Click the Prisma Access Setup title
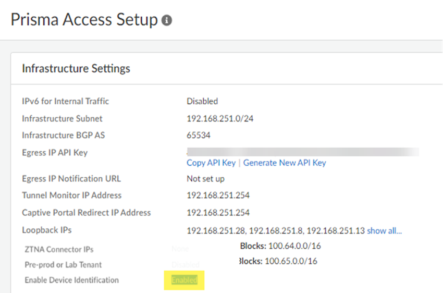 84,20
